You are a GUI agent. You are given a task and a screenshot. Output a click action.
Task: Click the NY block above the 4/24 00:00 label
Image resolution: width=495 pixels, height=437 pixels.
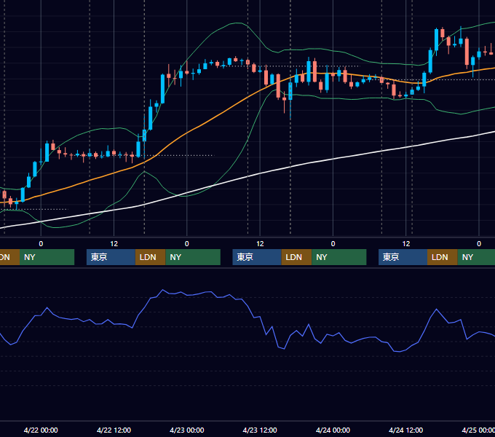(x=339, y=257)
